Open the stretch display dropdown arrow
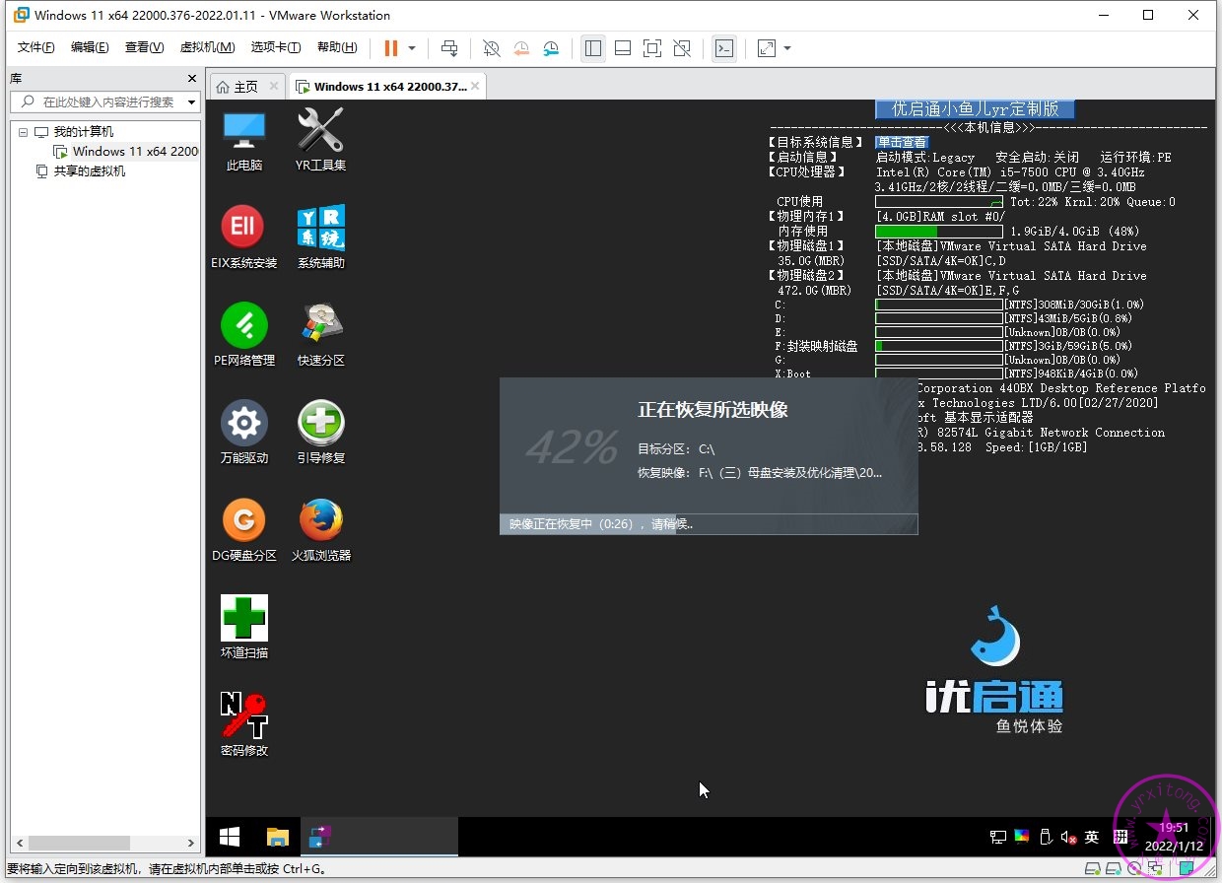1222x883 pixels. pos(787,47)
